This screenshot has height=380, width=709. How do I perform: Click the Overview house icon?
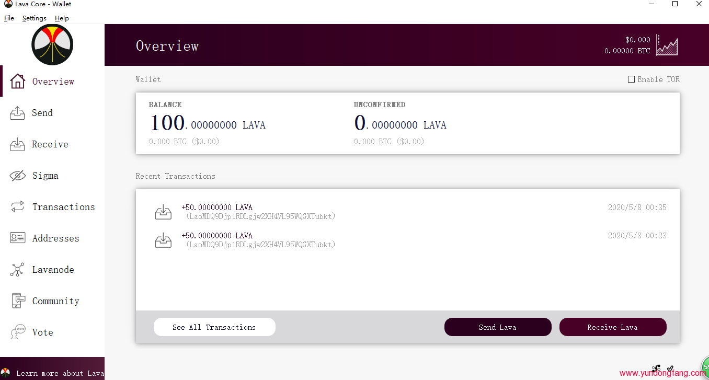click(x=17, y=81)
